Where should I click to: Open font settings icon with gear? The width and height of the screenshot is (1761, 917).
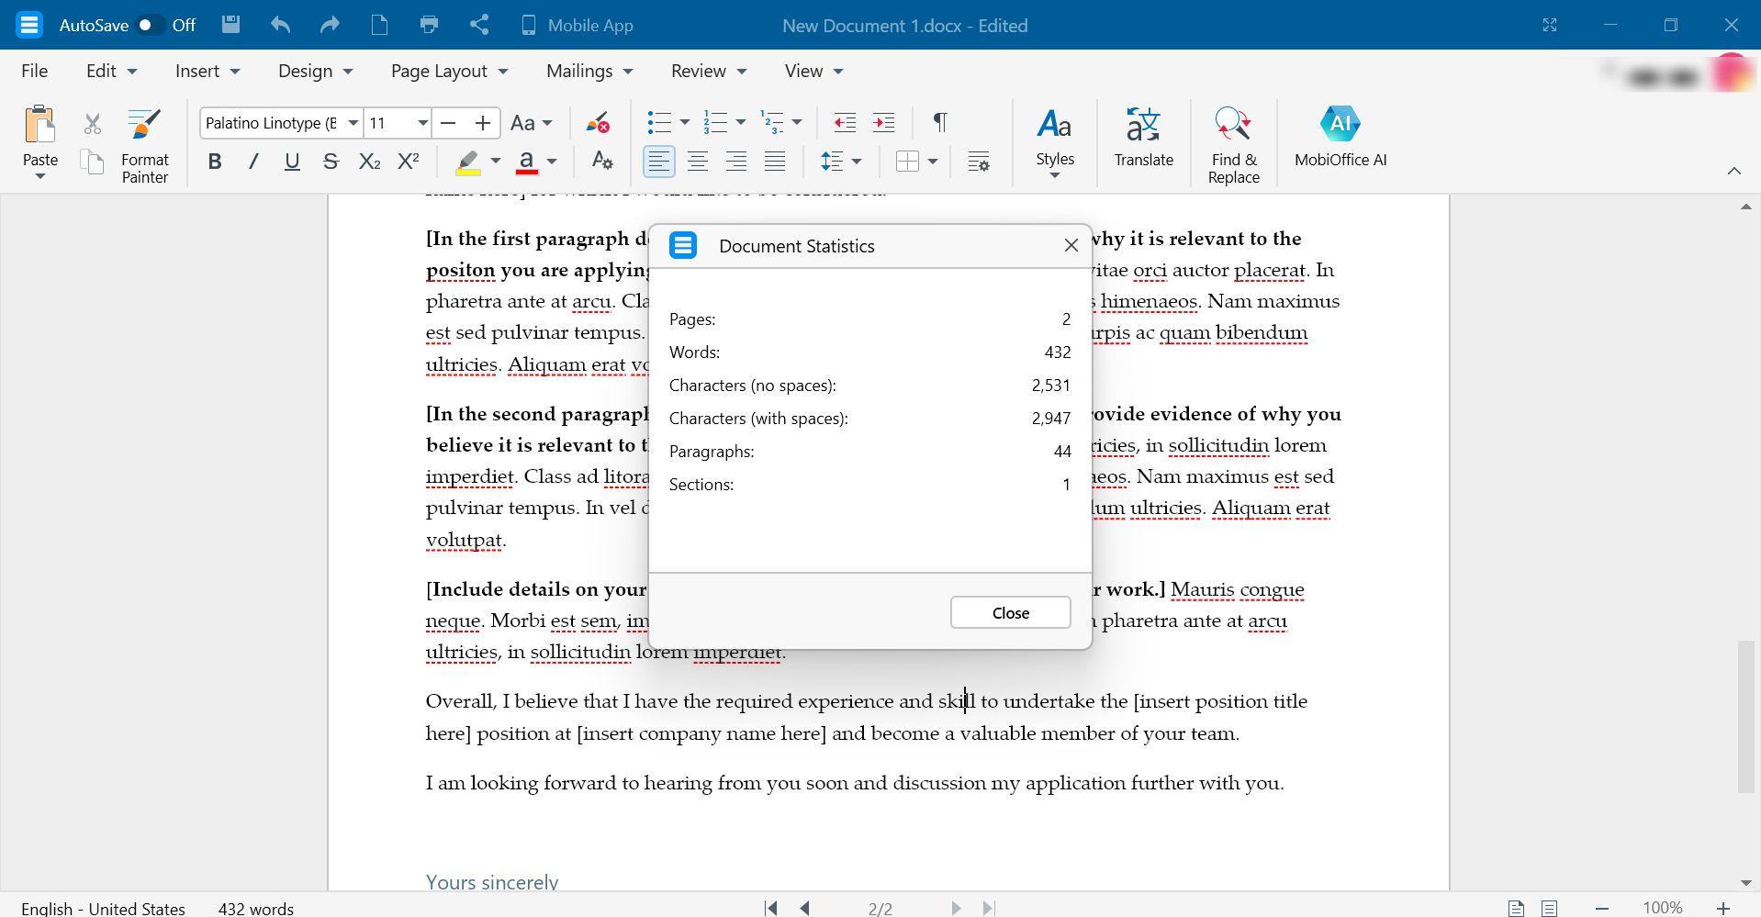point(602,162)
